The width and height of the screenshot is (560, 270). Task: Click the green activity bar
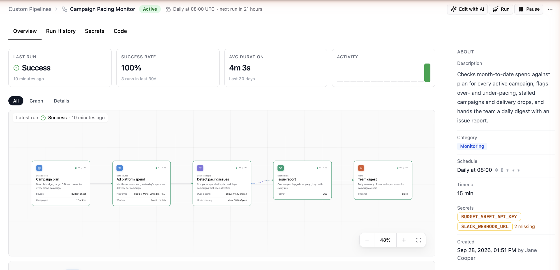tap(427, 73)
